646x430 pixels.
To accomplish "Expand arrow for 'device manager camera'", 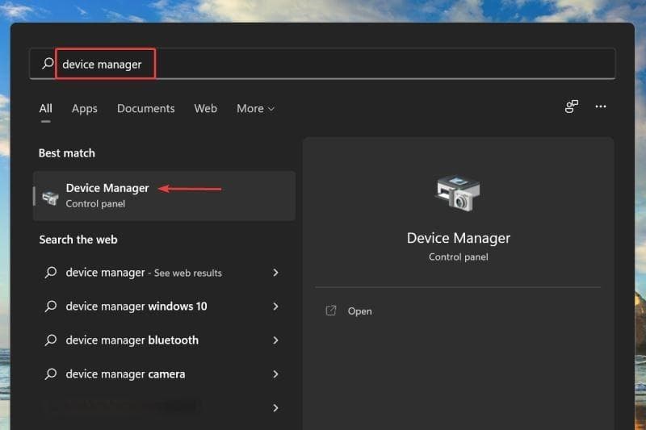I will pos(275,374).
